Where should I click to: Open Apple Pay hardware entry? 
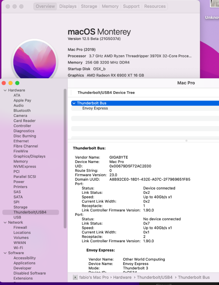[x=22, y=100]
